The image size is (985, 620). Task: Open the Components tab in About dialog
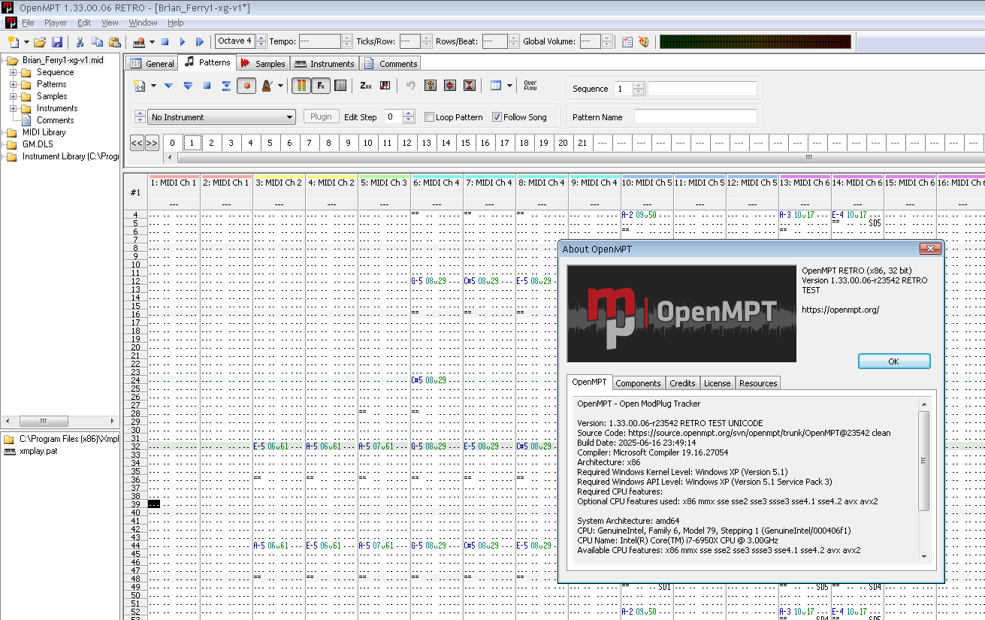coord(638,383)
